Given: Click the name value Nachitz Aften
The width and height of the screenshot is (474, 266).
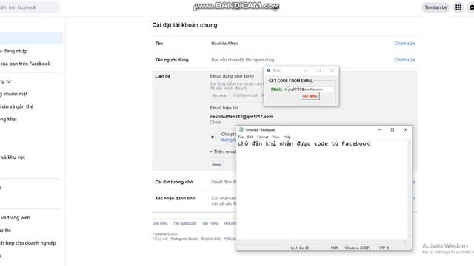Looking at the screenshot, I should pyautogui.click(x=224, y=44).
